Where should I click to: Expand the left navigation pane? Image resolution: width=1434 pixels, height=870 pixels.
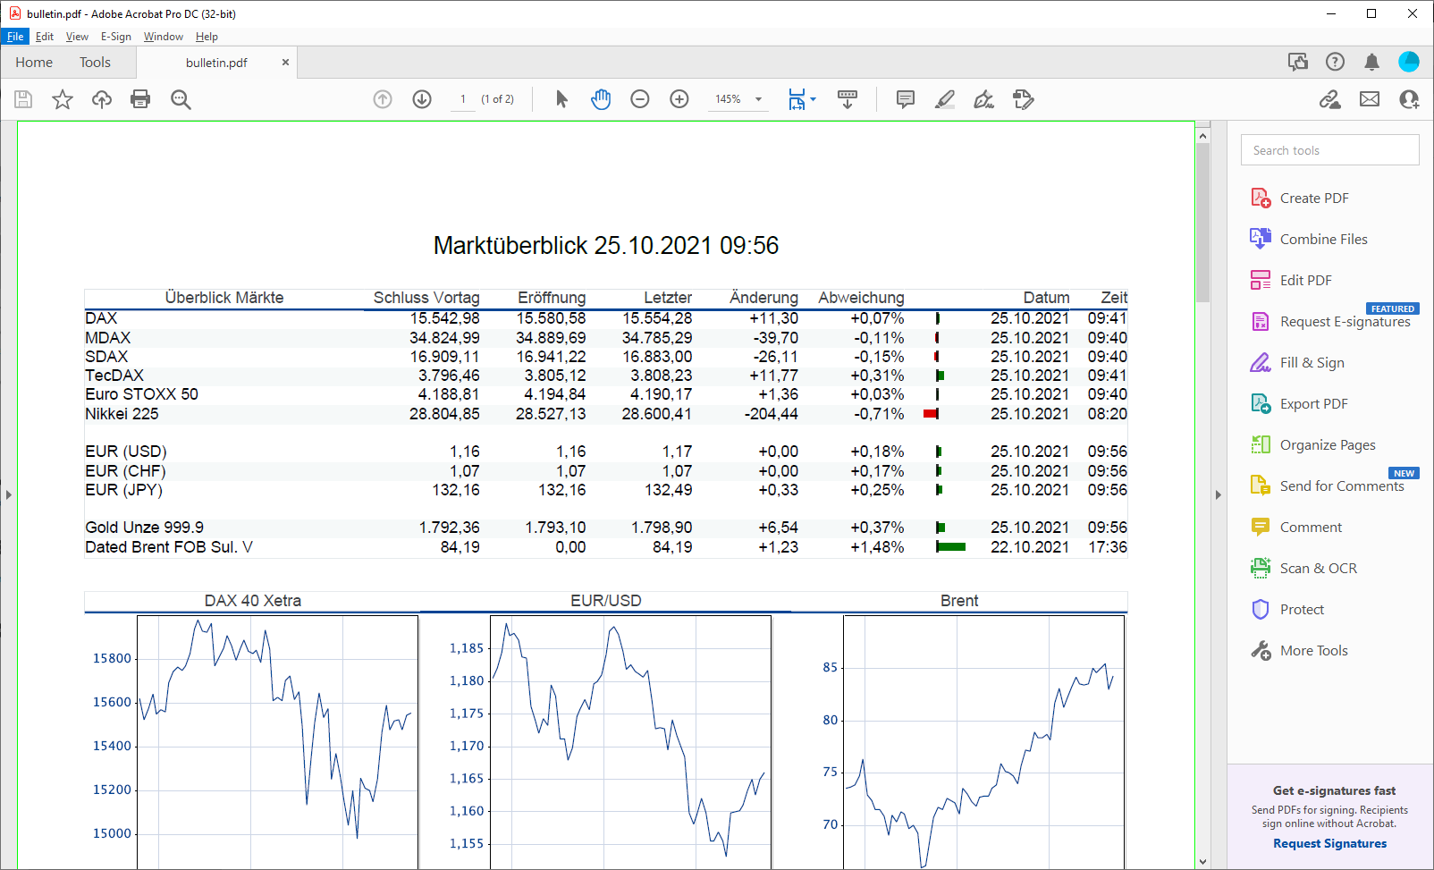[x=8, y=494]
